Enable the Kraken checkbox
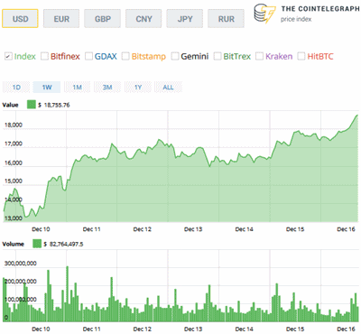Viewport: 361px width, 334px height. click(x=259, y=56)
